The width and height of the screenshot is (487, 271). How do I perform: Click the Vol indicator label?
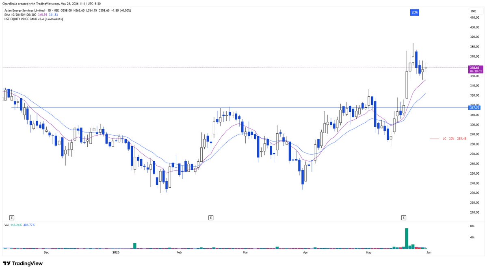pos(6,225)
